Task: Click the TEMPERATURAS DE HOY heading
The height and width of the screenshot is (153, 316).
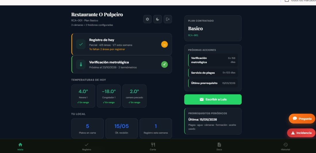Action: [88, 80]
